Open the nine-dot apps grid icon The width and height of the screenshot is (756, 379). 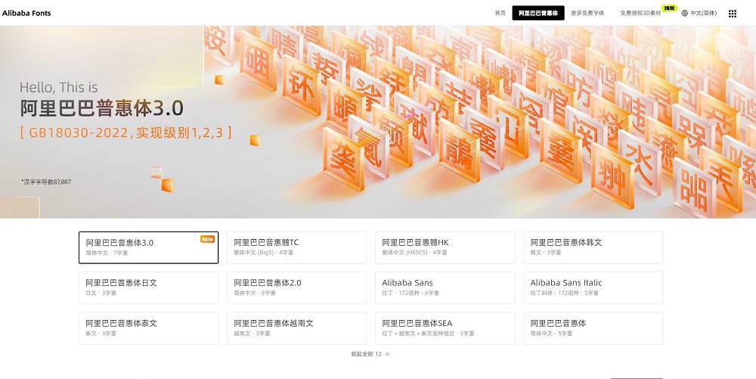pyautogui.click(x=732, y=13)
